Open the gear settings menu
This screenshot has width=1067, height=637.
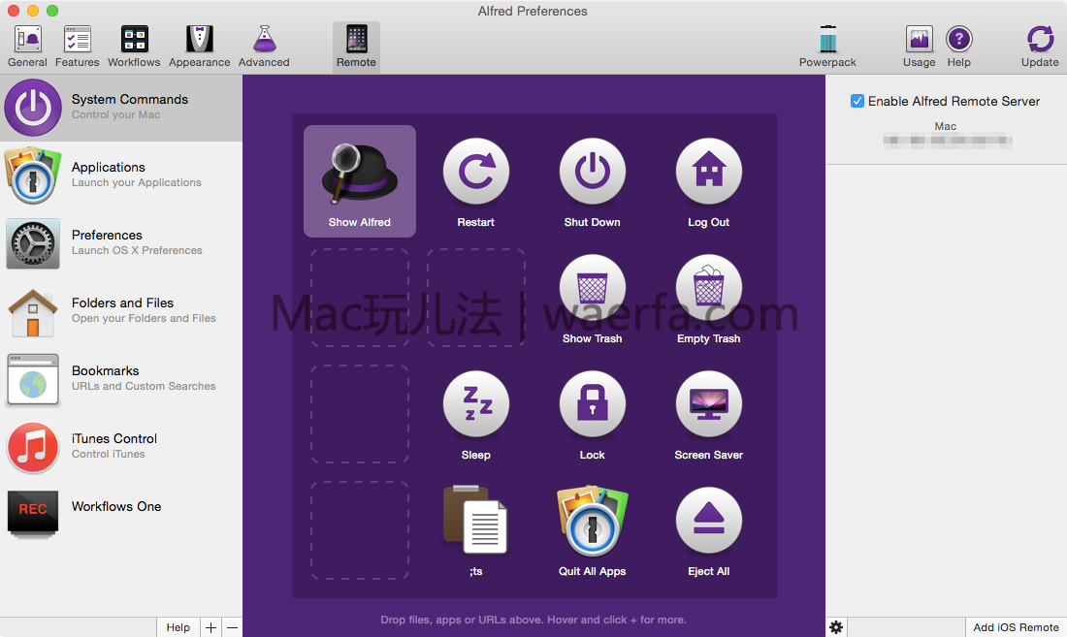pos(836,627)
